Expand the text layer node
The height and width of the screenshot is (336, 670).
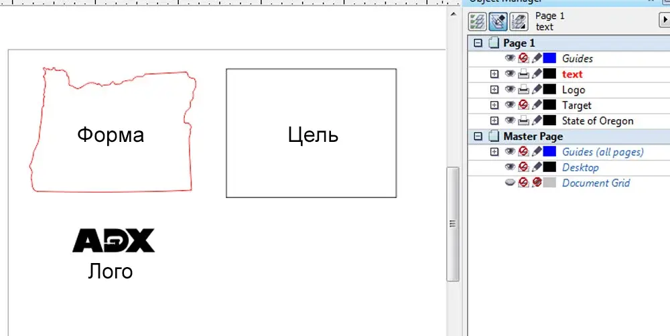[494, 74]
